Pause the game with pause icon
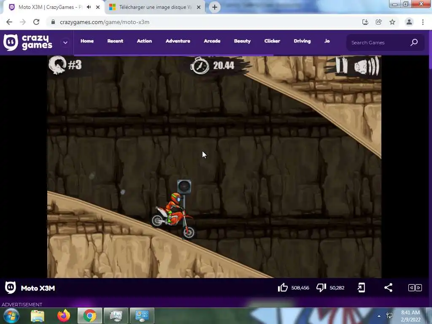This screenshot has height=324, width=432. [x=341, y=65]
